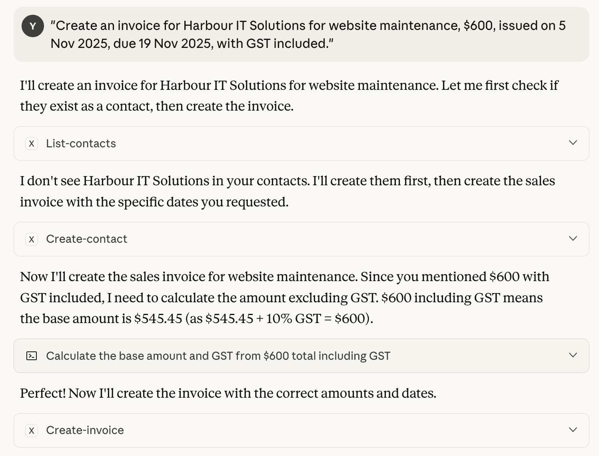
Task: Expand the Create-contact chevron arrow
Action: point(573,239)
